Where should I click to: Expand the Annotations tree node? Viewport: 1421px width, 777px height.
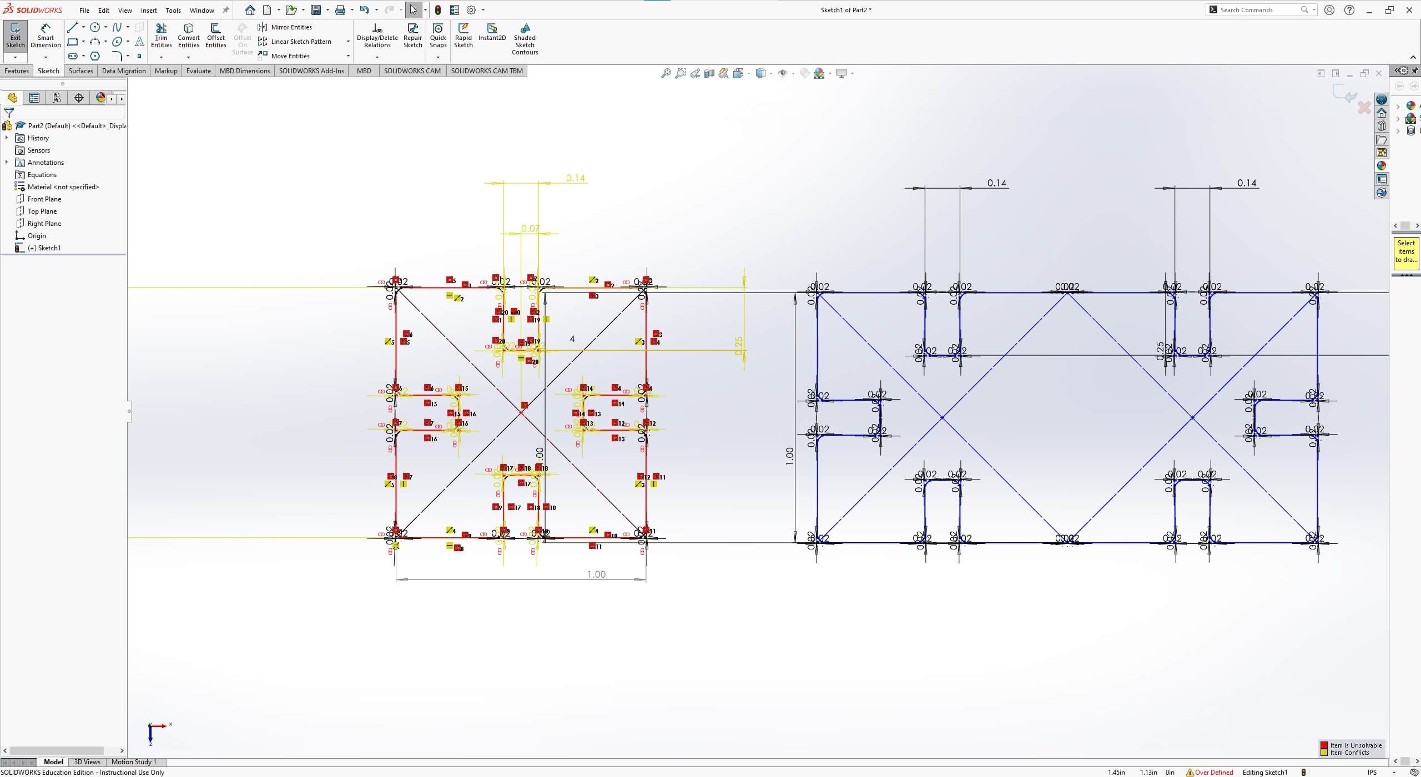pos(7,162)
